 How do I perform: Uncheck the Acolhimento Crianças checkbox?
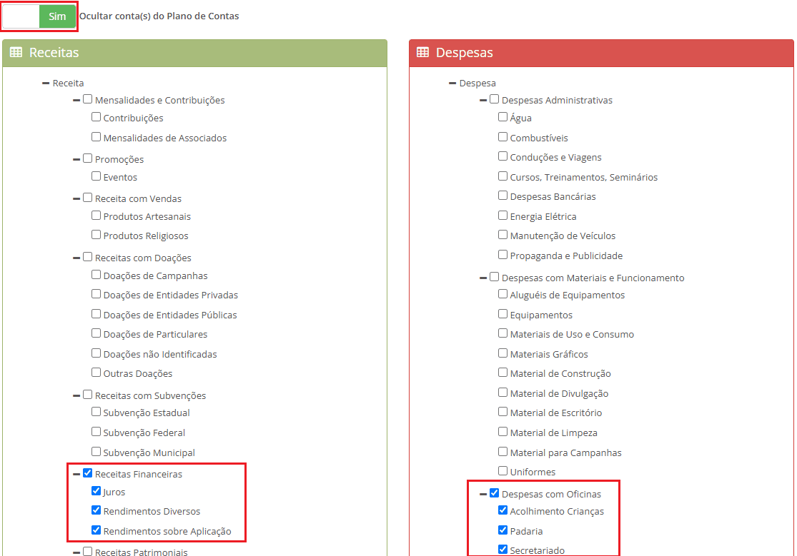click(x=503, y=510)
